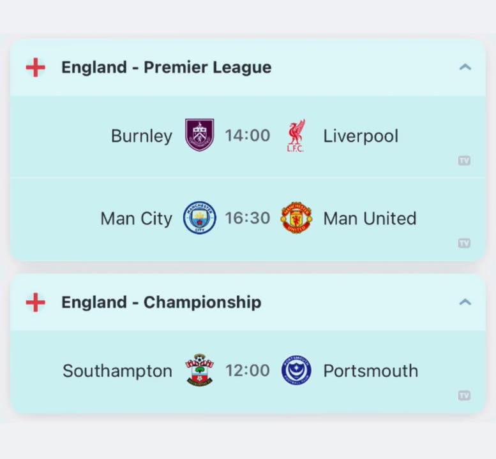Open the Burnley team name

[x=142, y=136]
